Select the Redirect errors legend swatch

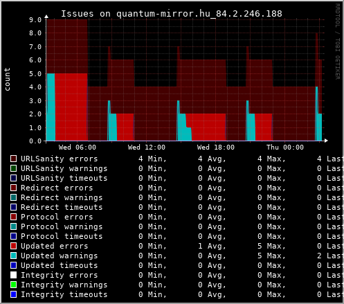tap(14, 188)
